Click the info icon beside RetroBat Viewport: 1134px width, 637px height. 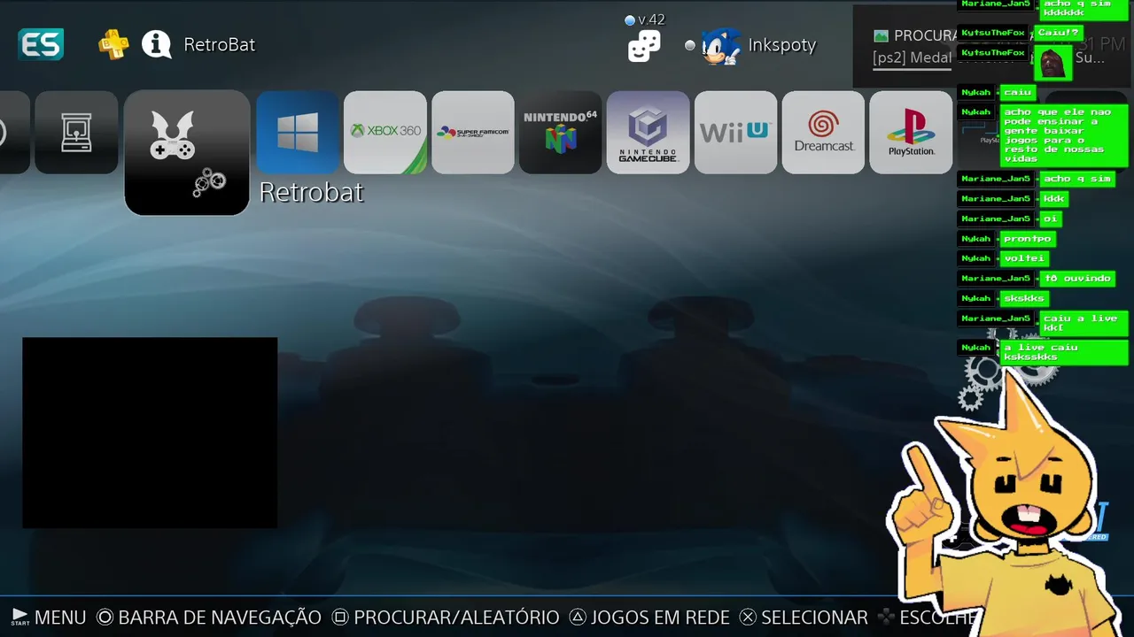pos(157,44)
